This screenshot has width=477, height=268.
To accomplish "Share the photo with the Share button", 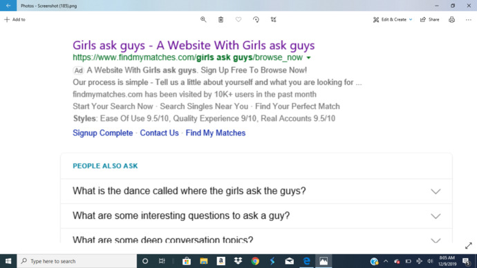I will 430,19.
